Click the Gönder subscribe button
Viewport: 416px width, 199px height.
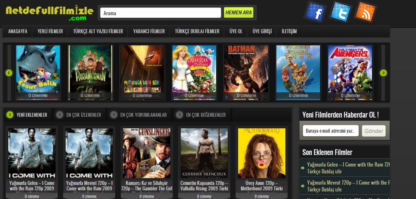point(373,131)
